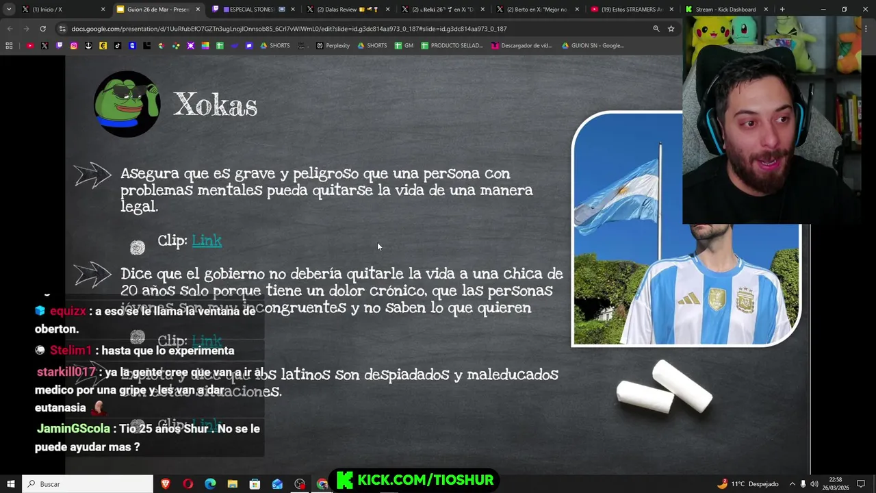Click the Argentina jersey photo on slide
This screenshot has width=876, height=493.
(x=686, y=229)
